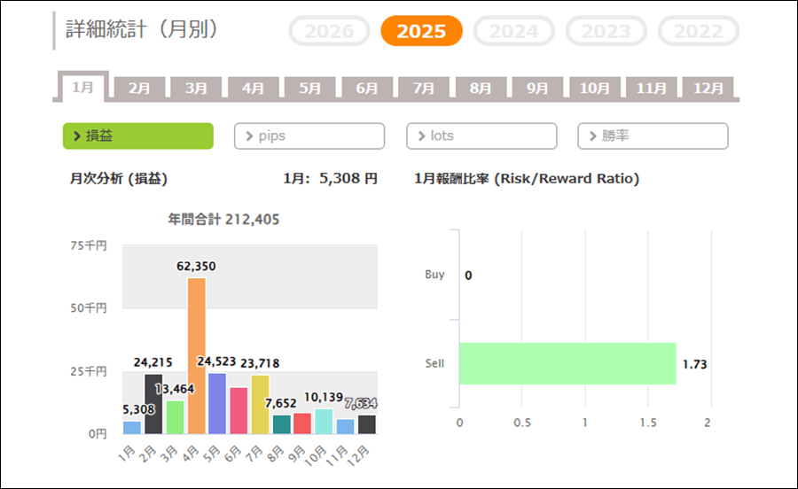Switch to the 2024 year view
798x489 pixels.
coord(514,31)
